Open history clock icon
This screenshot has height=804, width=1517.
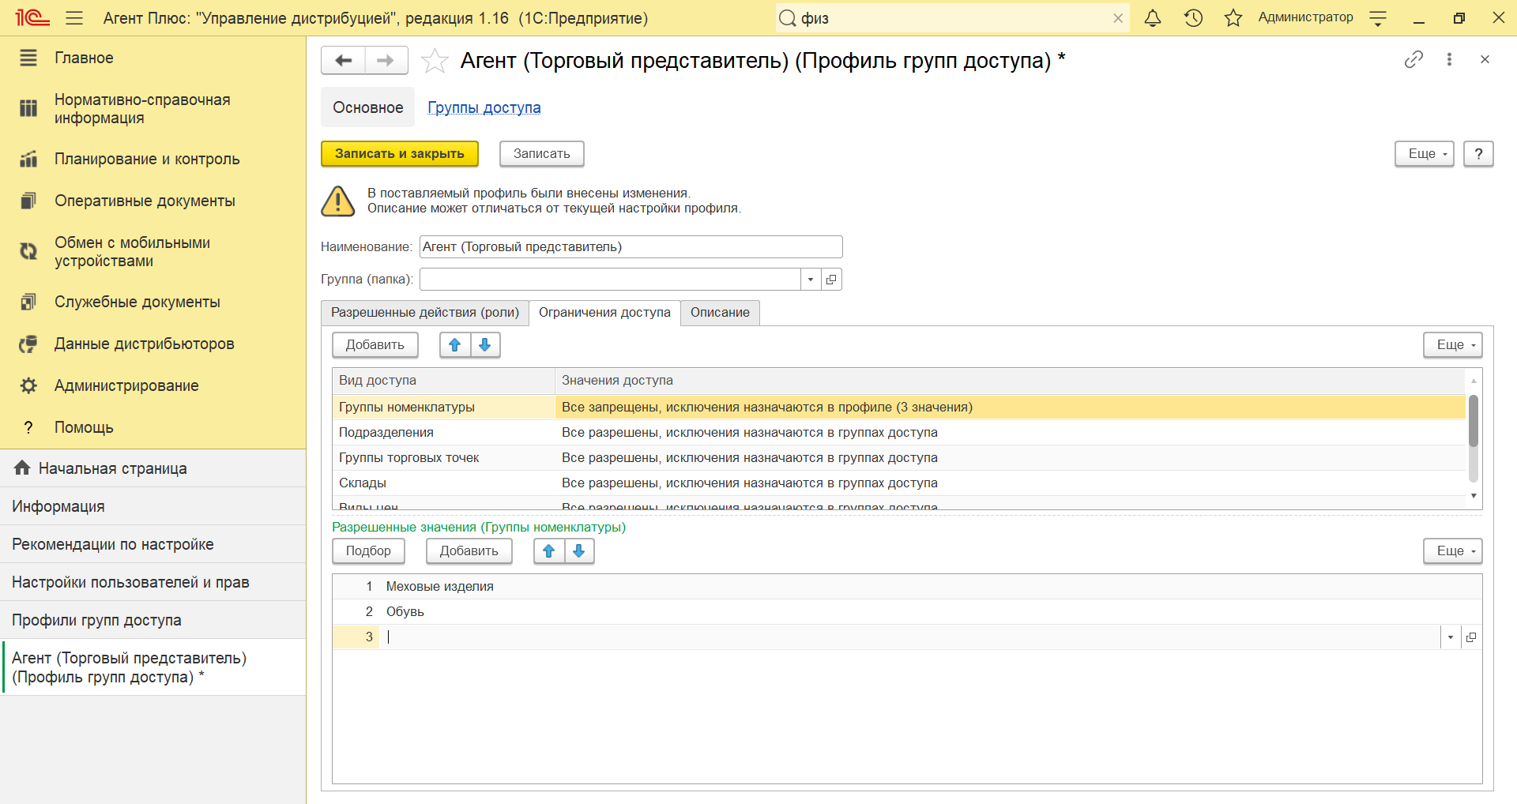click(x=1193, y=17)
